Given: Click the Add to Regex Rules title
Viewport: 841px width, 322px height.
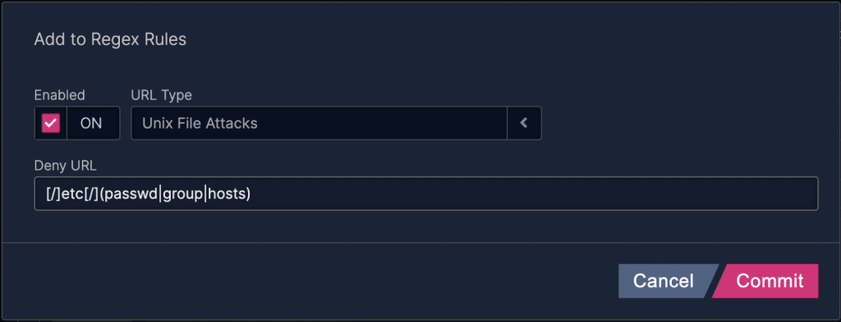Looking at the screenshot, I should tap(110, 39).
